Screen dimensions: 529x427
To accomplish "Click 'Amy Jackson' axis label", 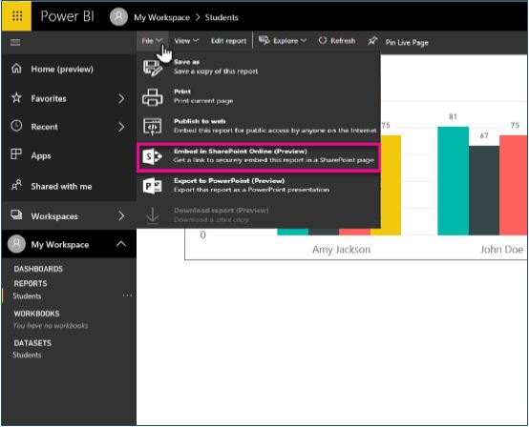I will (341, 250).
